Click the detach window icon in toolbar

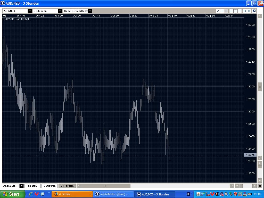(x=254, y=11)
